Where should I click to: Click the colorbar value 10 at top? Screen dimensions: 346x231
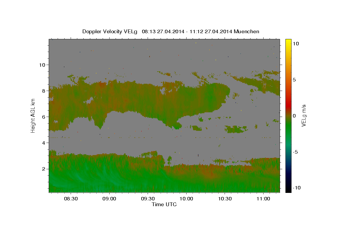coord(296,43)
